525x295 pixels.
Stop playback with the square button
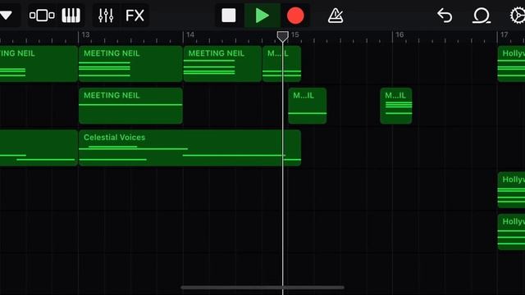229,16
